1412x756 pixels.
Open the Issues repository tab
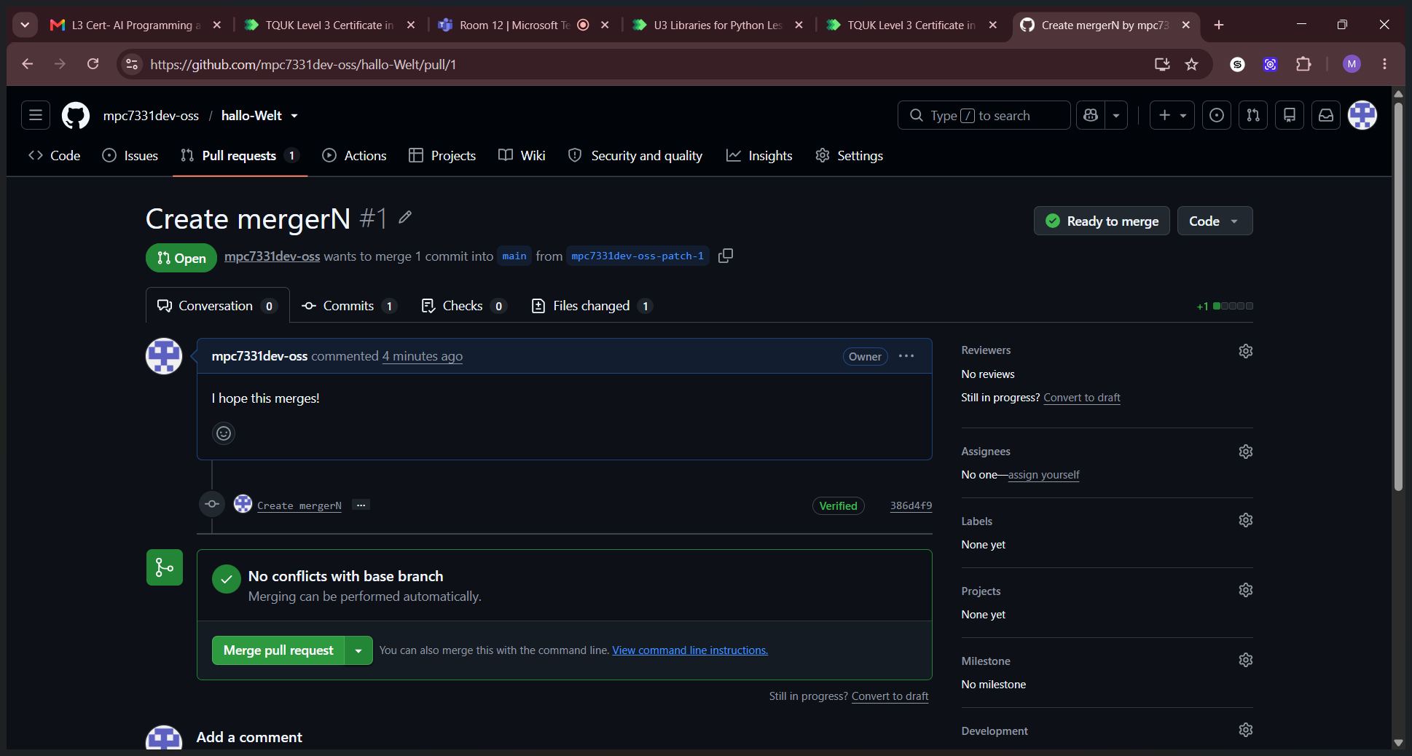(x=130, y=156)
